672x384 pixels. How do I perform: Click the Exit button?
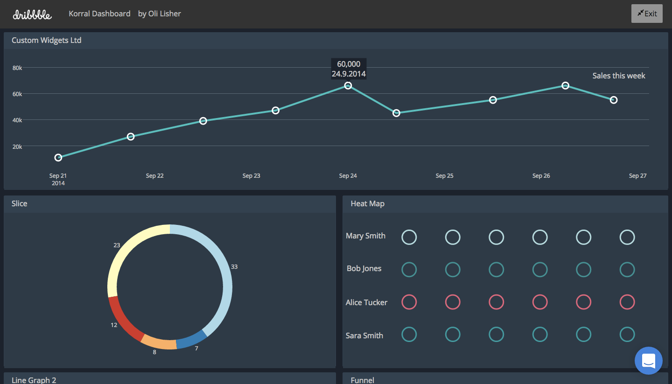(647, 14)
